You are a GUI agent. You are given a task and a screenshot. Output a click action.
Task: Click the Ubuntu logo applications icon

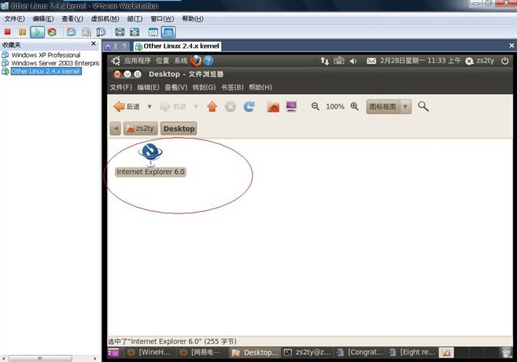[x=116, y=61]
